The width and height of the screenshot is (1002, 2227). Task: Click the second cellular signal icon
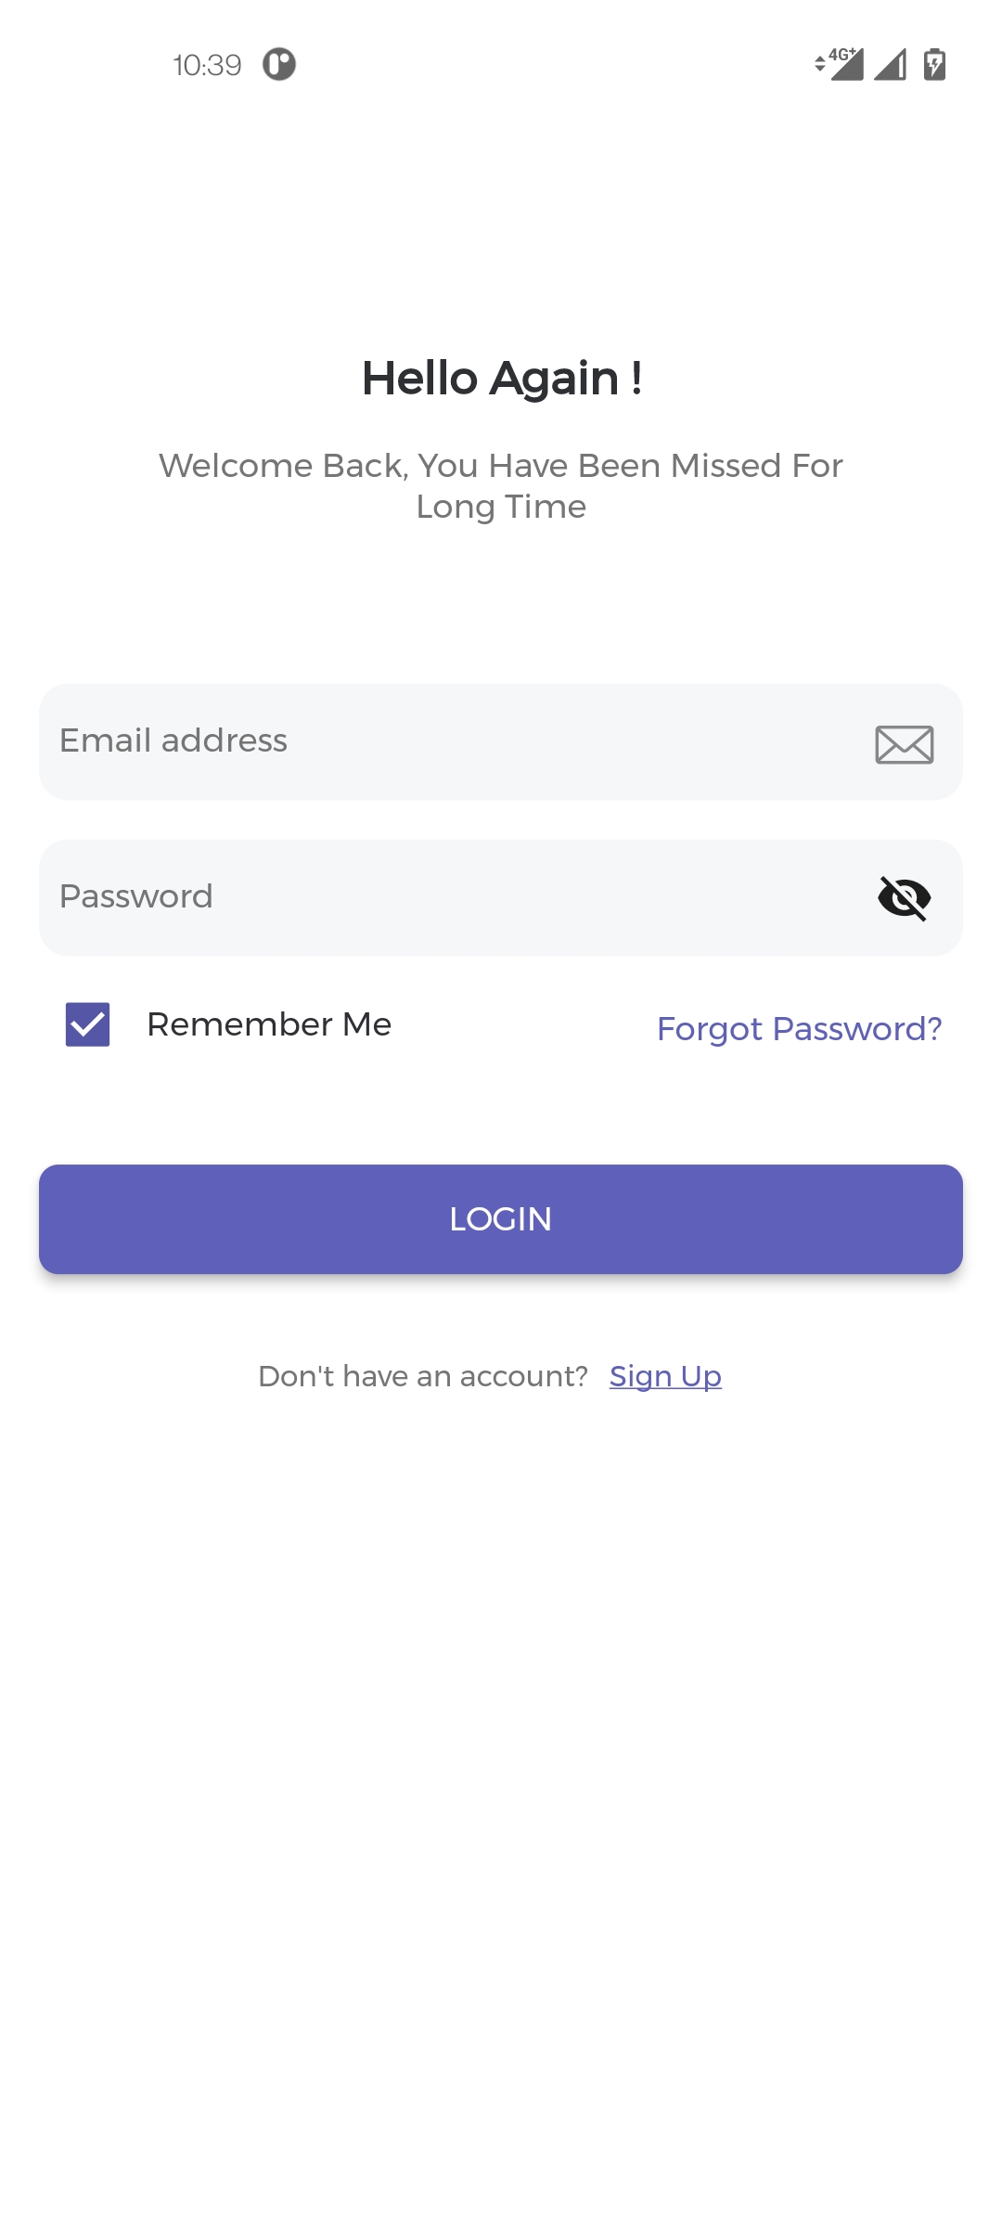point(891,64)
